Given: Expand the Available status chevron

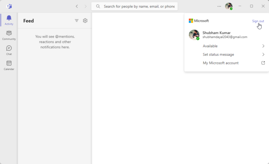Looking at the screenshot, I should 263,46.
